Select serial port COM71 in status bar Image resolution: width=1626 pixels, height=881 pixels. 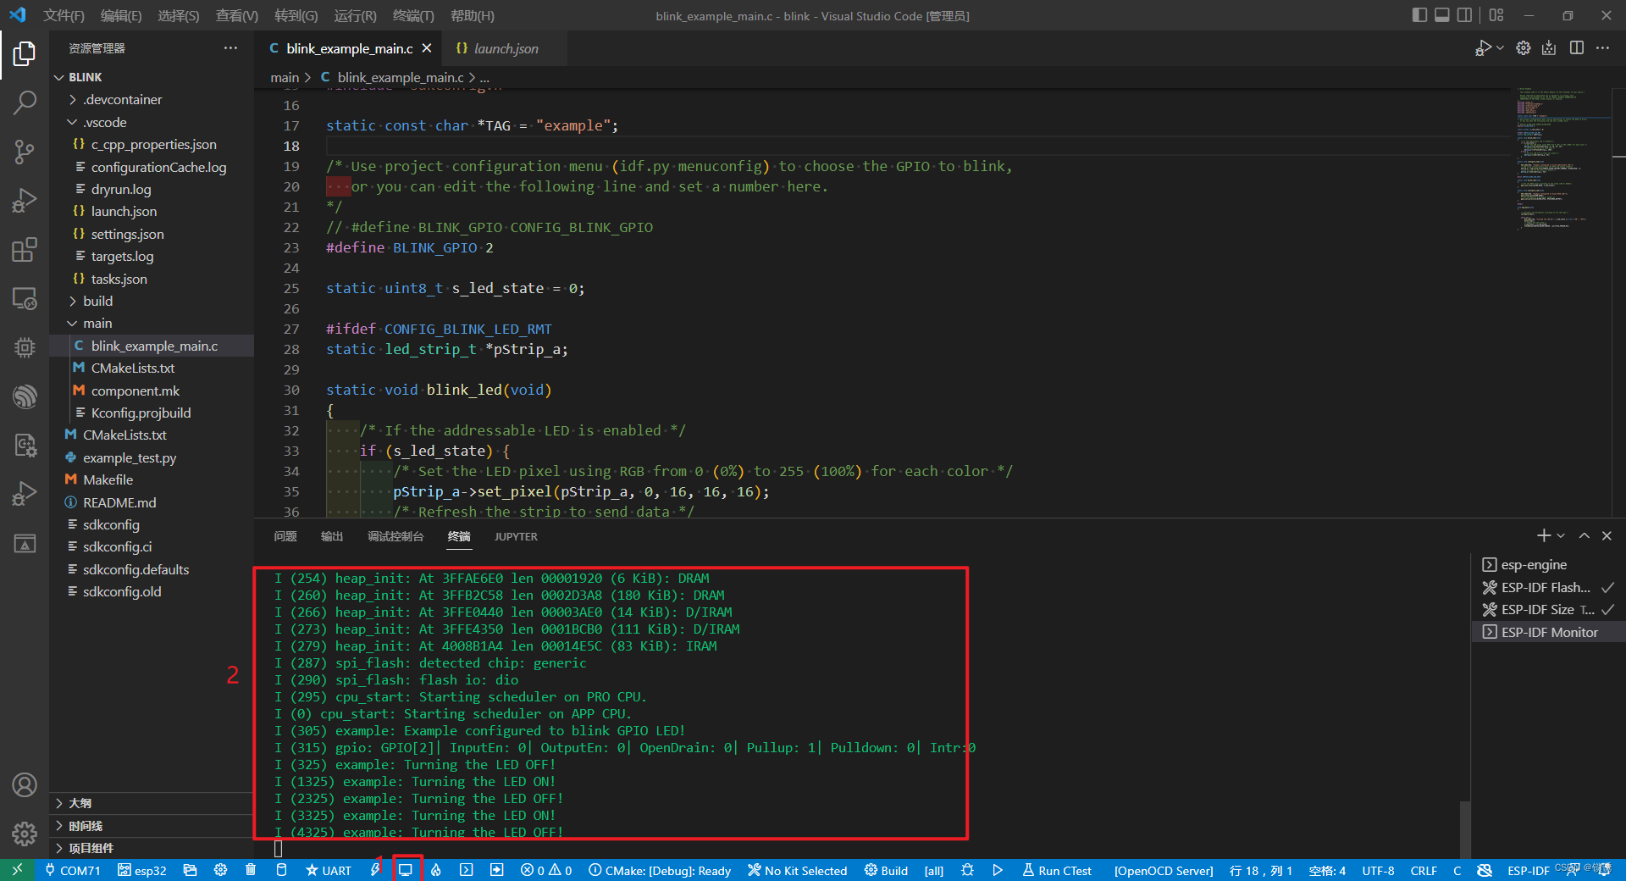tap(73, 870)
